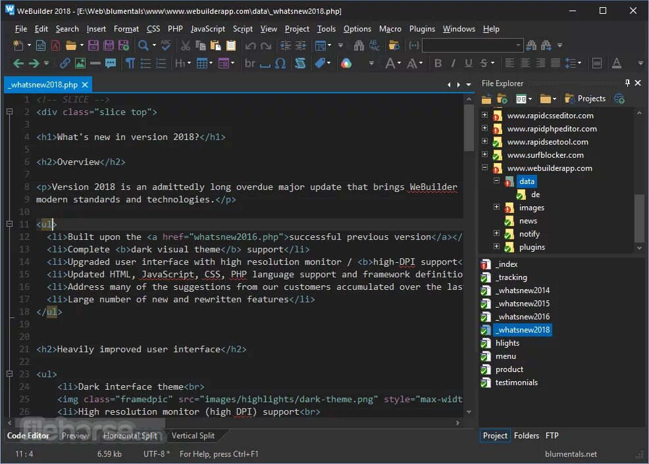Screen dimensions: 649x464
Task: Click the binoculars Find icon
Action: click(359, 45)
